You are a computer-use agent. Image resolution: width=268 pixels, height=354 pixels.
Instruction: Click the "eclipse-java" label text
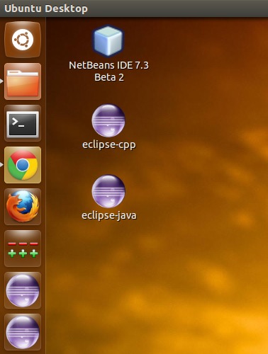pyautogui.click(x=109, y=215)
